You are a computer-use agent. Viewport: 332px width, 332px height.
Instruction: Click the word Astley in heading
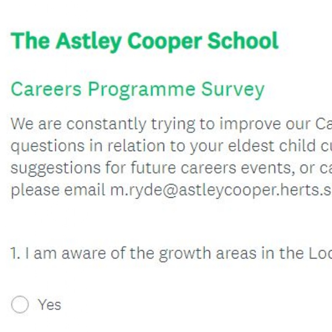(89, 41)
